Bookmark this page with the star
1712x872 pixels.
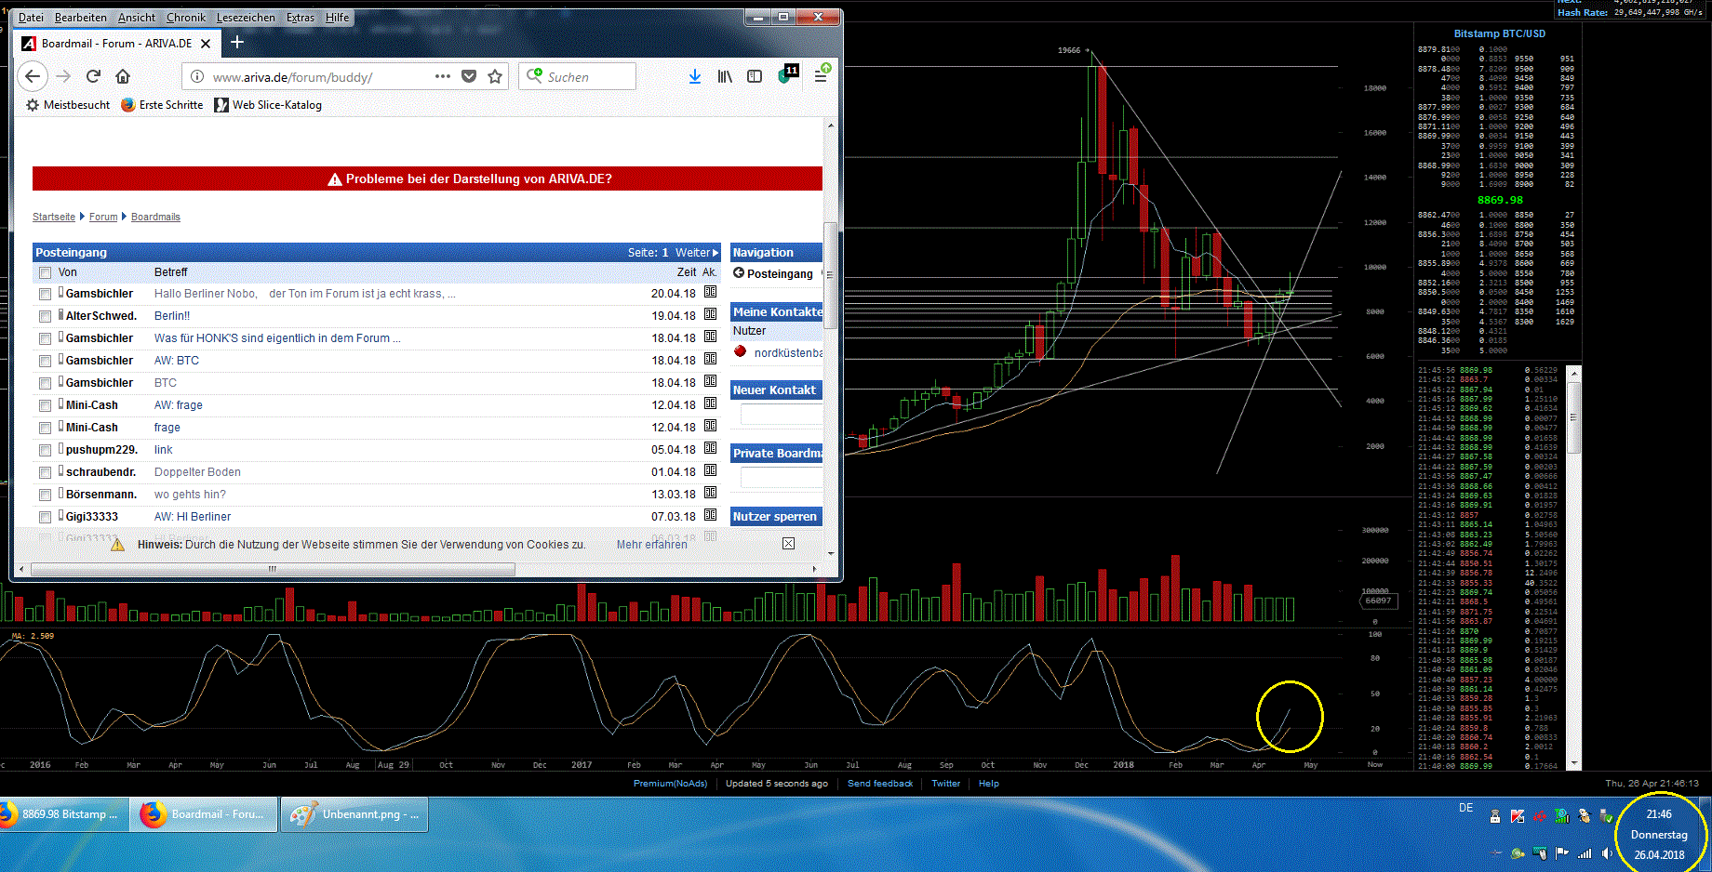point(495,76)
